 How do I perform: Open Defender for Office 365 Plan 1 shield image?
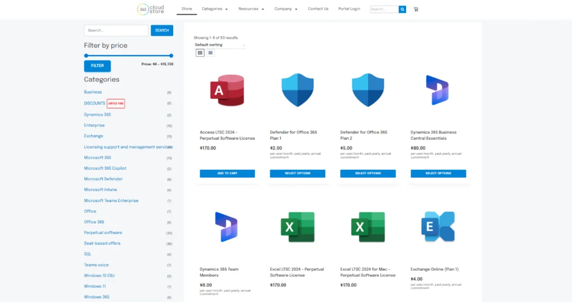[x=298, y=90]
